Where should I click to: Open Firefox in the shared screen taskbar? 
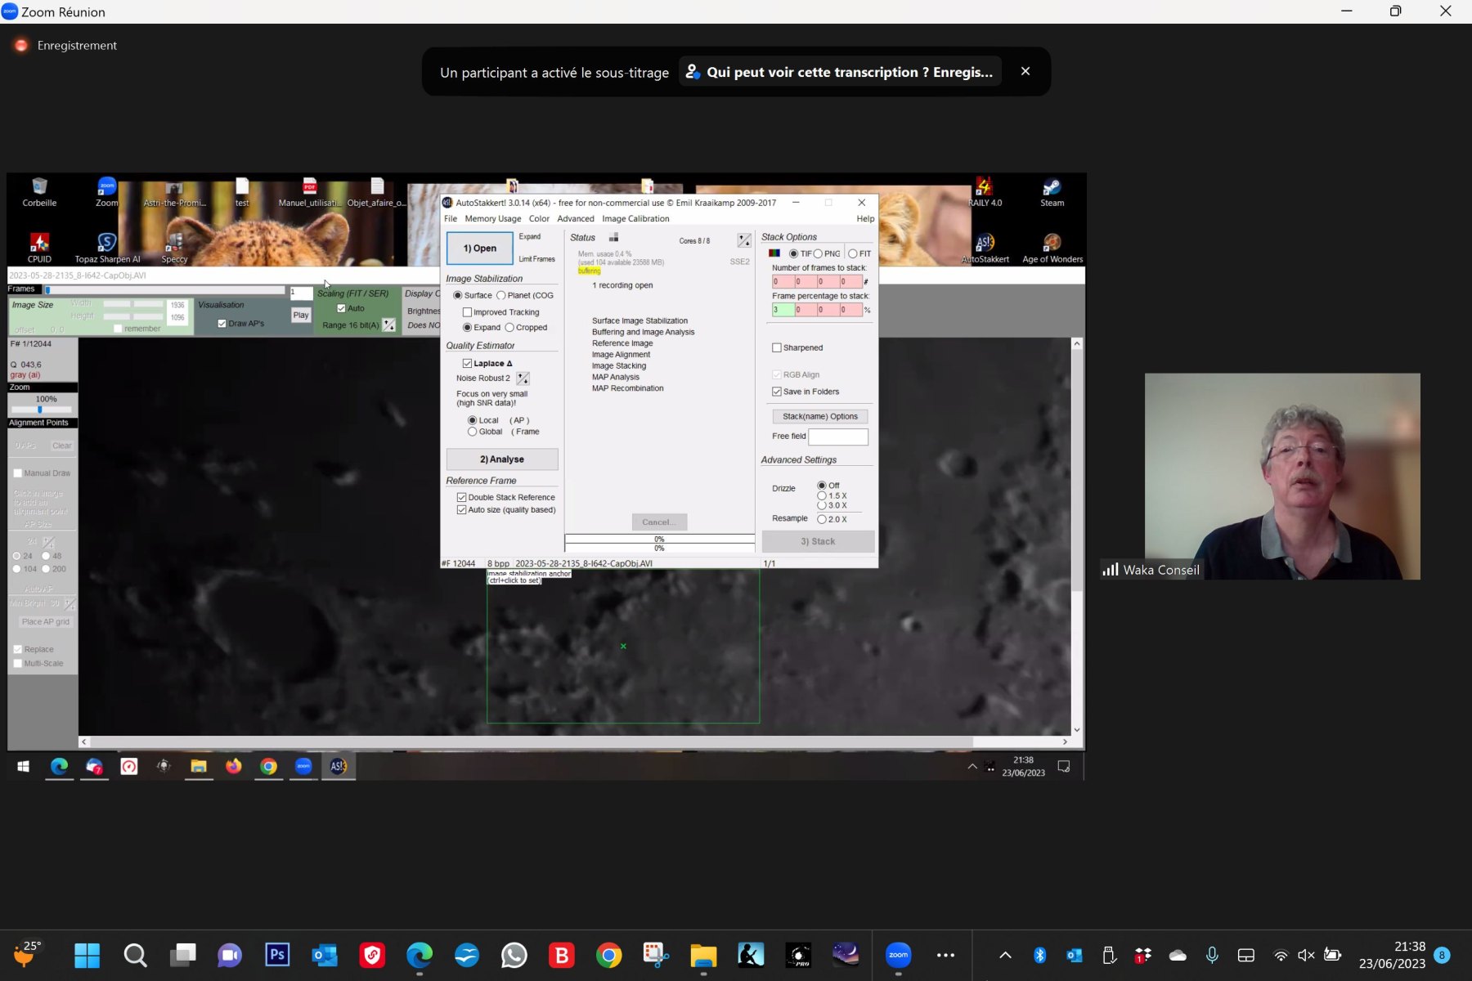click(x=234, y=766)
